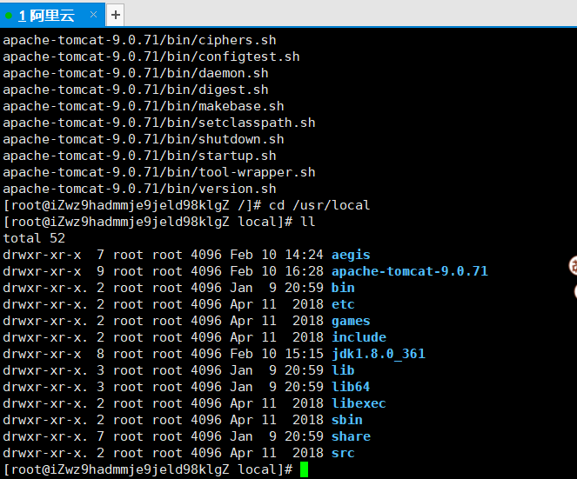
Task: Click the 'cd /usr/local' command text
Action: (x=319, y=205)
